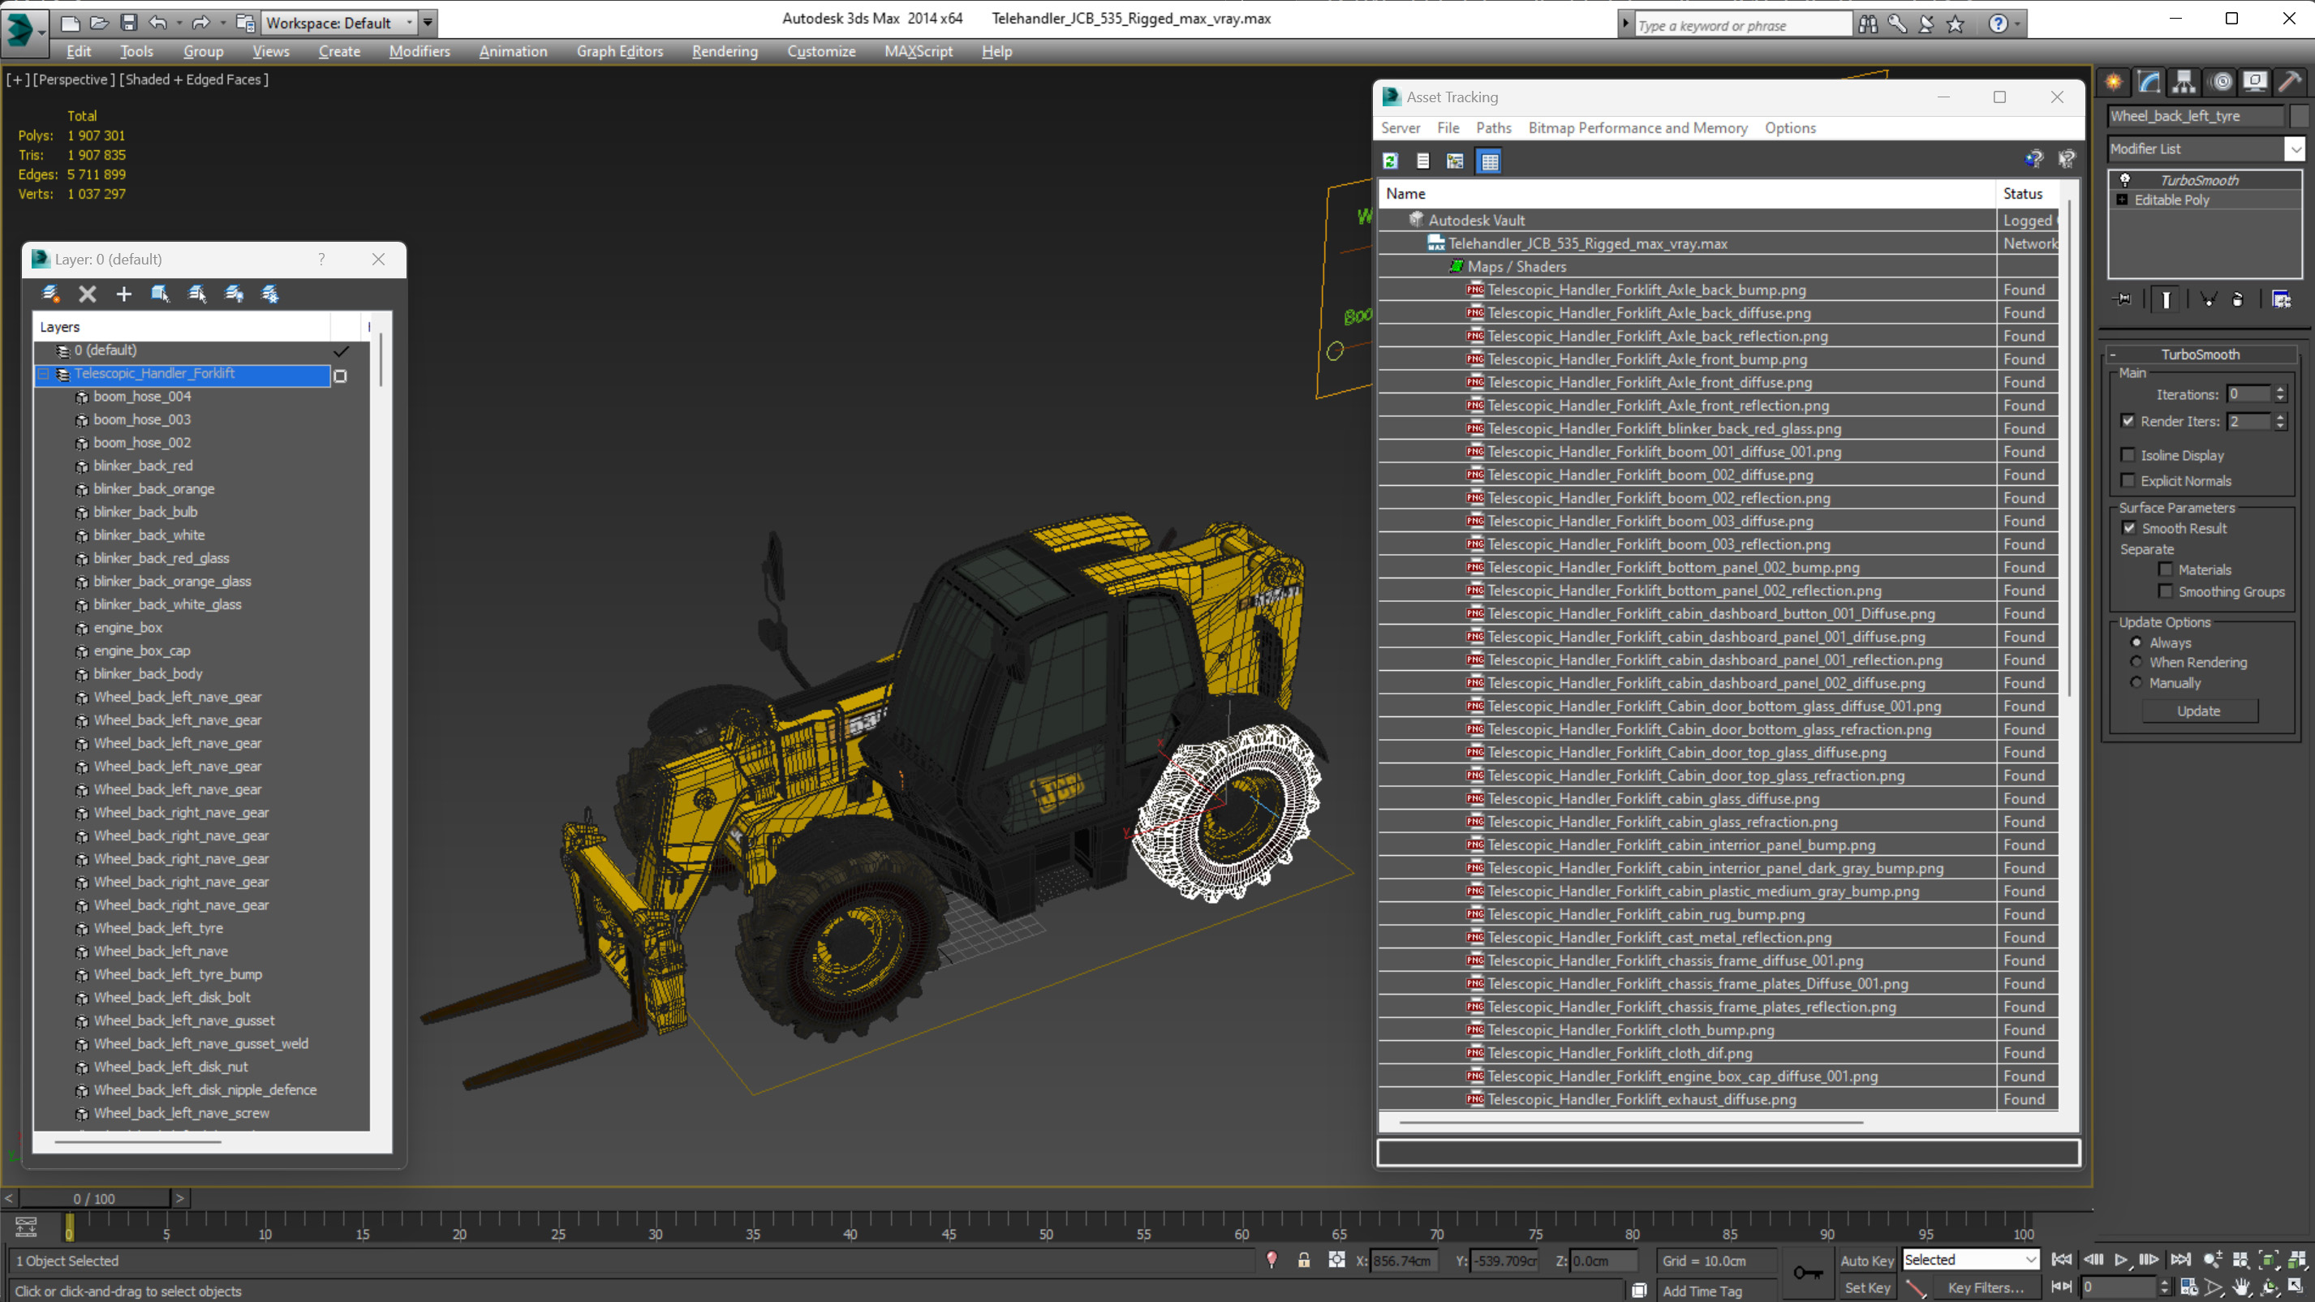The height and width of the screenshot is (1302, 2315).
Task: Click Remove modifier trash icon
Action: tap(2238, 299)
